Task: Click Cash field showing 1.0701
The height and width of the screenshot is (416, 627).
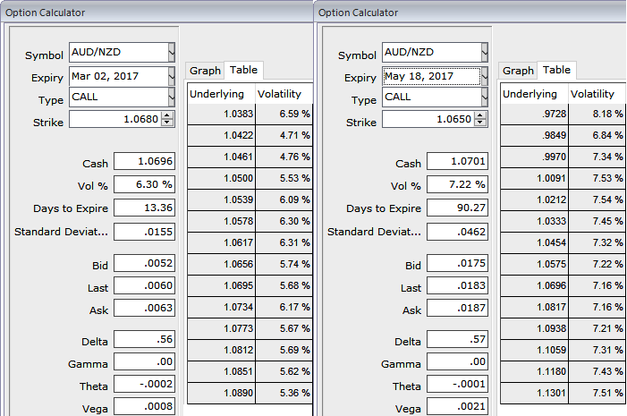Action: click(x=457, y=161)
